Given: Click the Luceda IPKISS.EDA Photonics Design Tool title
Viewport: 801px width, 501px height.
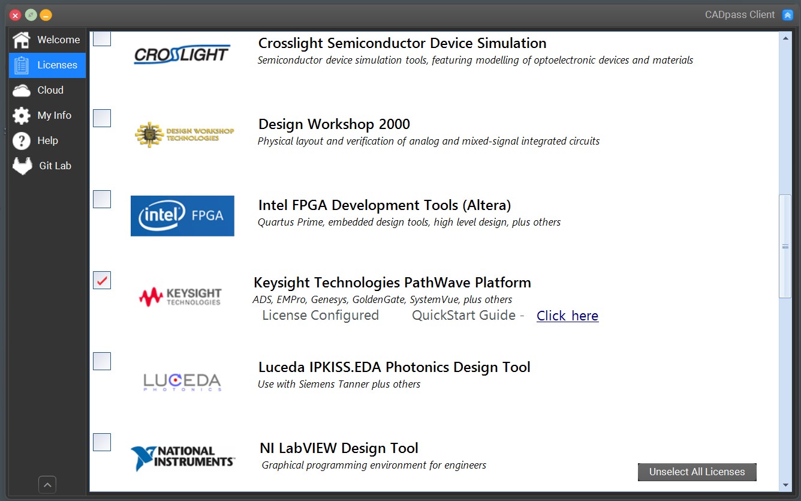Looking at the screenshot, I should pos(395,367).
